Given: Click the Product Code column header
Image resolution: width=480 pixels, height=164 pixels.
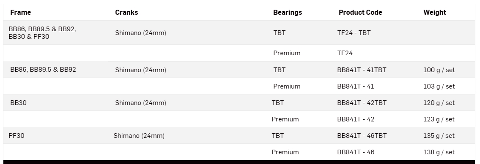Looking at the screenshot, I should coord(360,13).
